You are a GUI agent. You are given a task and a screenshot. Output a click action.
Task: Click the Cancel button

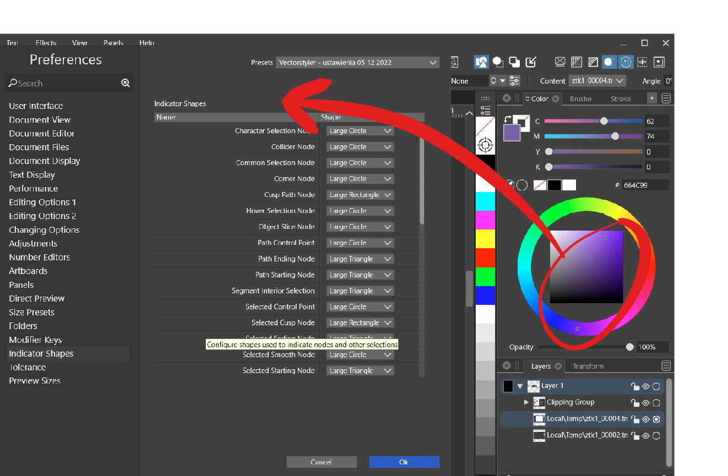321,462
